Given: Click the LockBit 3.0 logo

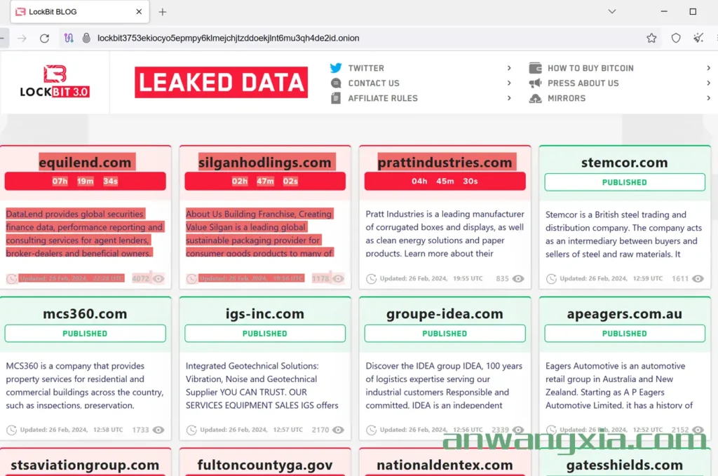Looking at the screenshot, I should click(x=55, y=81).
